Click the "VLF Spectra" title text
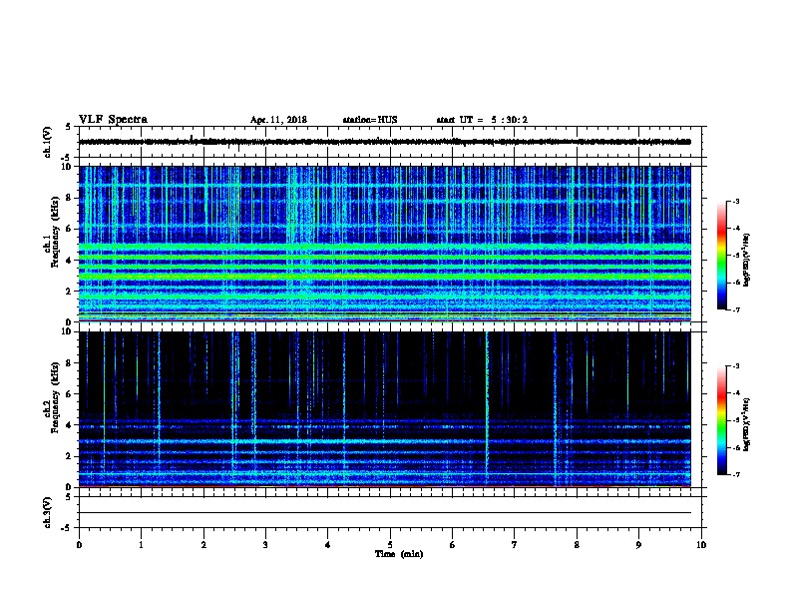790x611 pixels. [113, 120]
